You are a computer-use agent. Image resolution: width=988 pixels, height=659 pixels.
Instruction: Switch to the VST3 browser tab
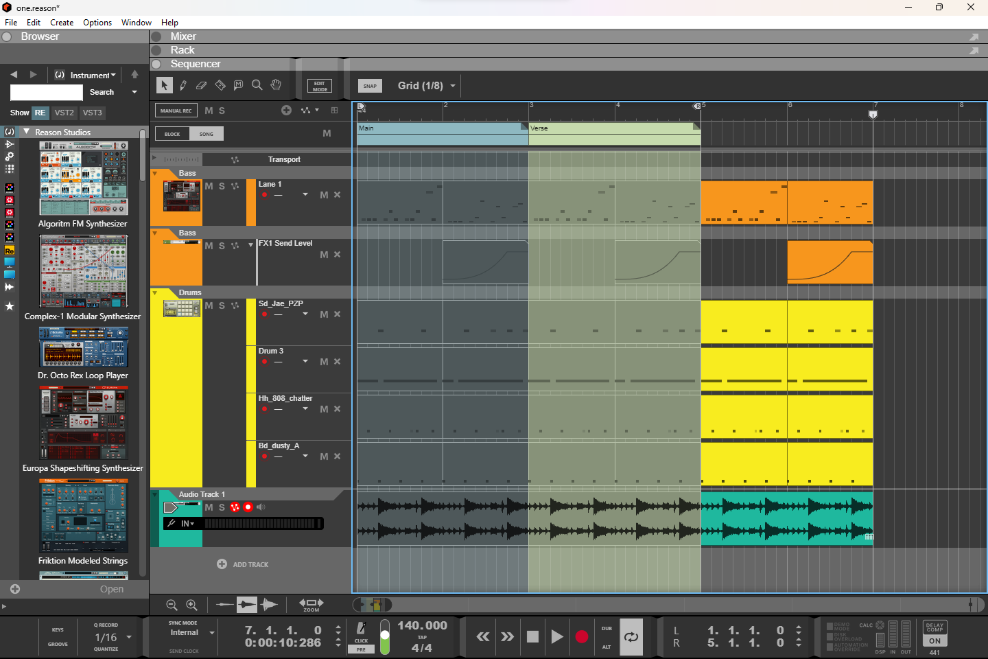click(x=92, y=113)
